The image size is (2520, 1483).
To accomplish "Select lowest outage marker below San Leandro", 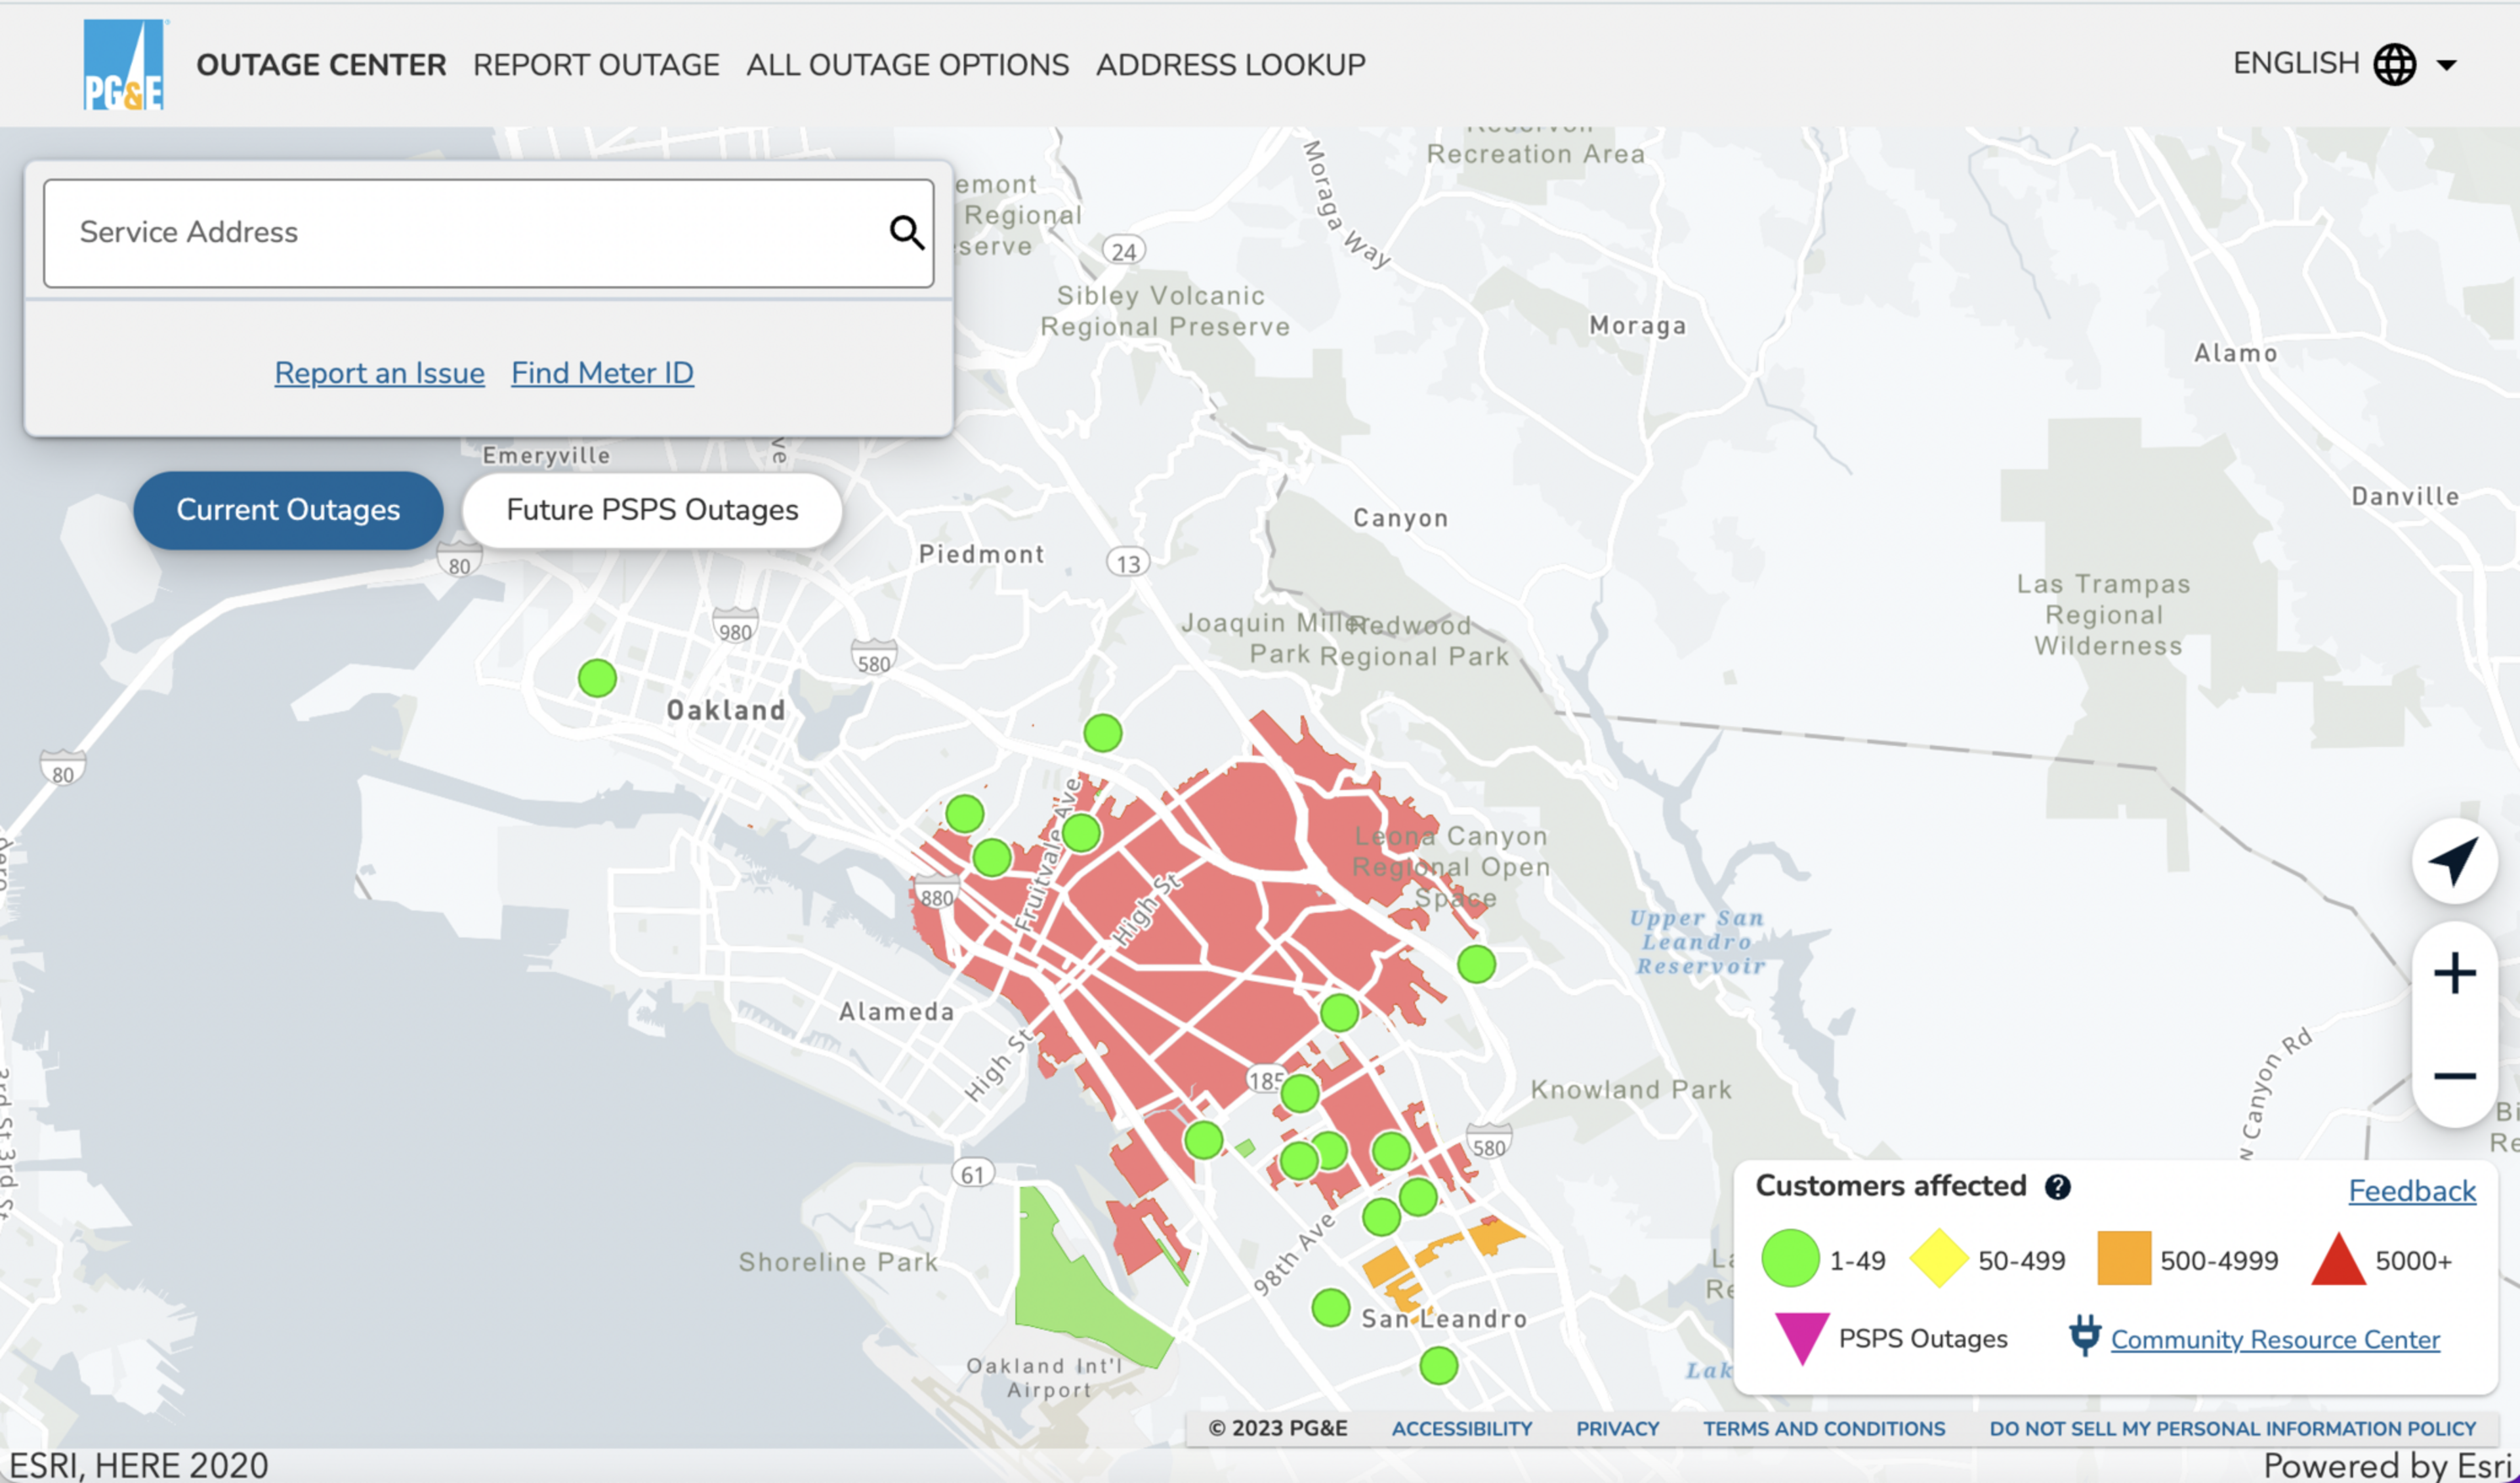I will [1439, 1365].
